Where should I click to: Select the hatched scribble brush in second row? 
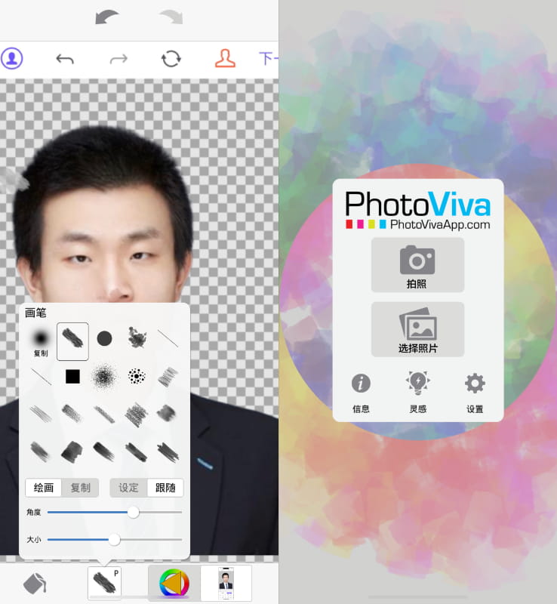coord(168,376)
